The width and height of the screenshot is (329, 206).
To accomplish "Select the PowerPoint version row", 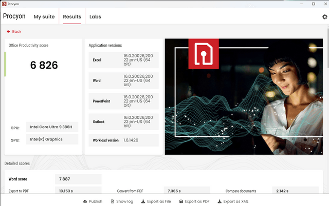I will 123,101.
